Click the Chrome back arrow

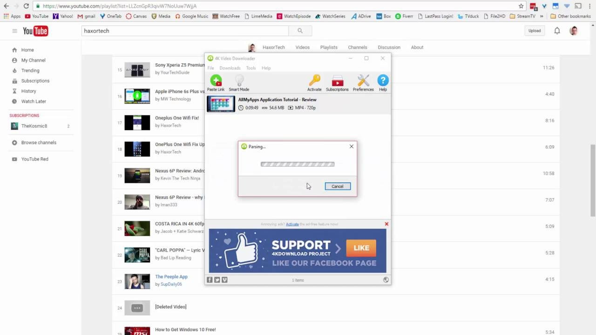point(6,6)
